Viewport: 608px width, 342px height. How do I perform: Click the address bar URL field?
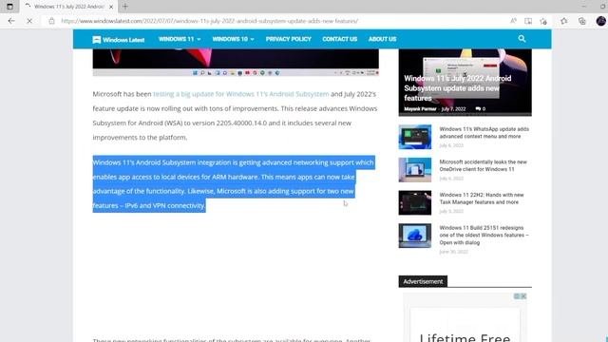click(x=209, y=21)
